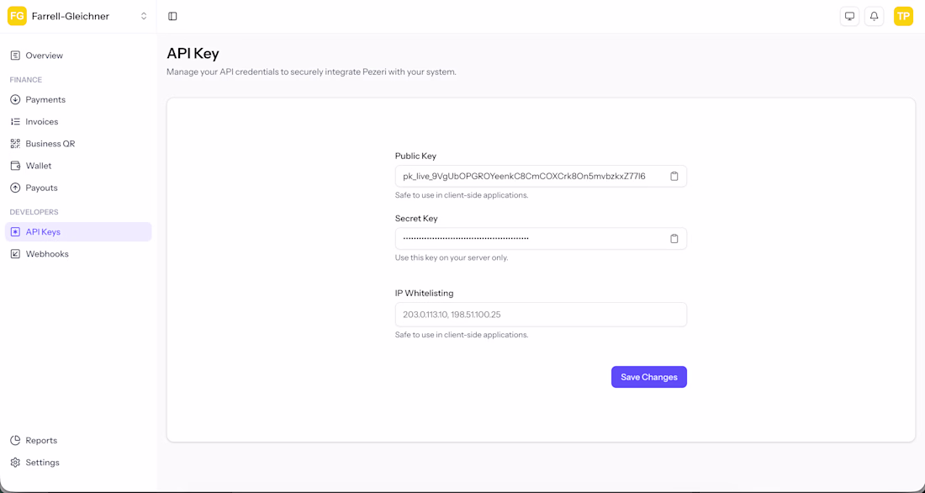Open the Payments page
This screenshot has width=925, height=493.
45,99
